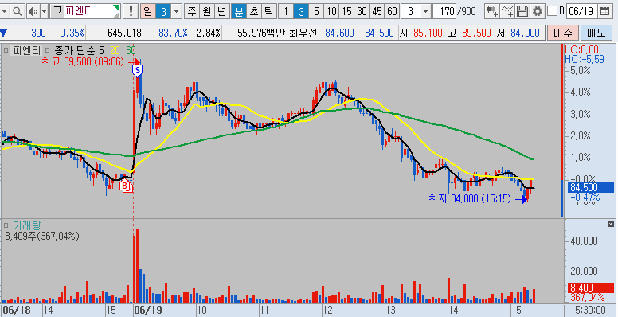Choose the 1 minute interval
The width and height of the screenshot is (618, 317).
click(286, 11)
